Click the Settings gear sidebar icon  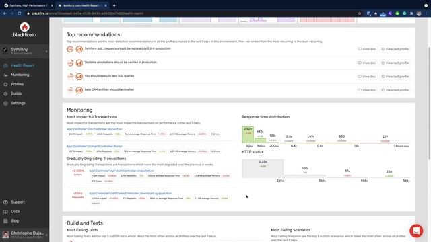pos(5,103)
